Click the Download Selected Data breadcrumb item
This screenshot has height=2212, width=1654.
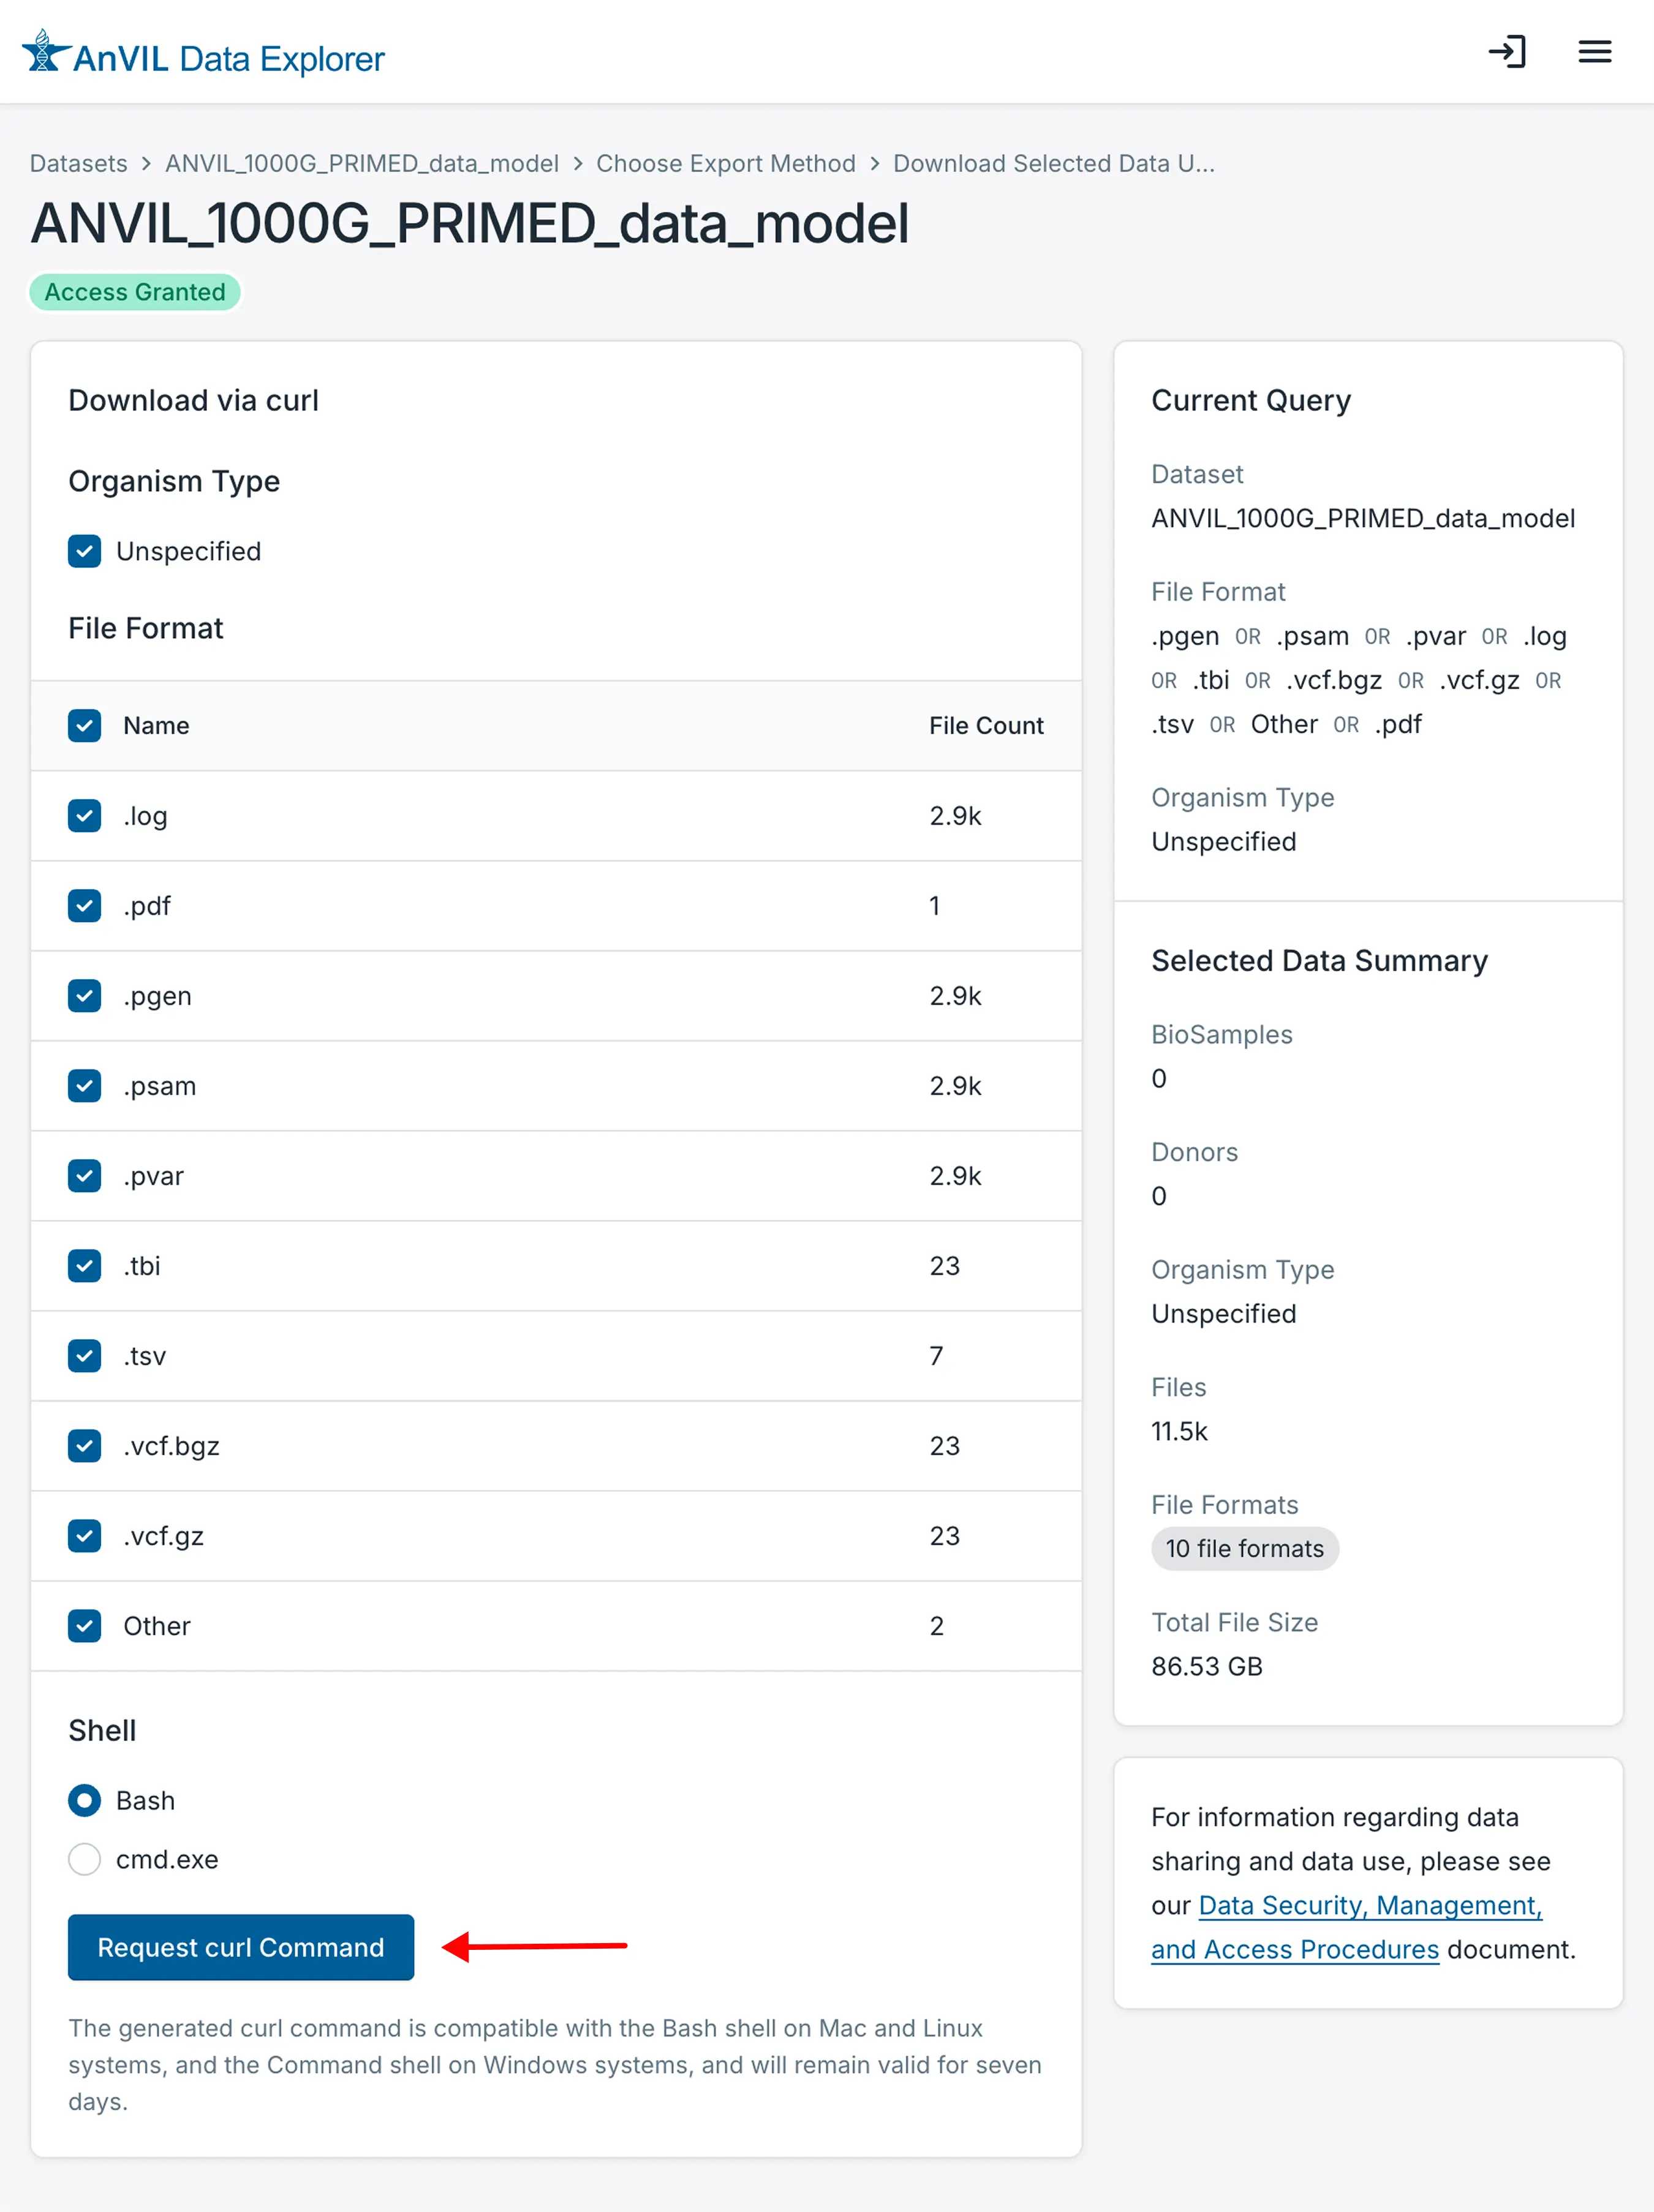tap(1052, 163)
